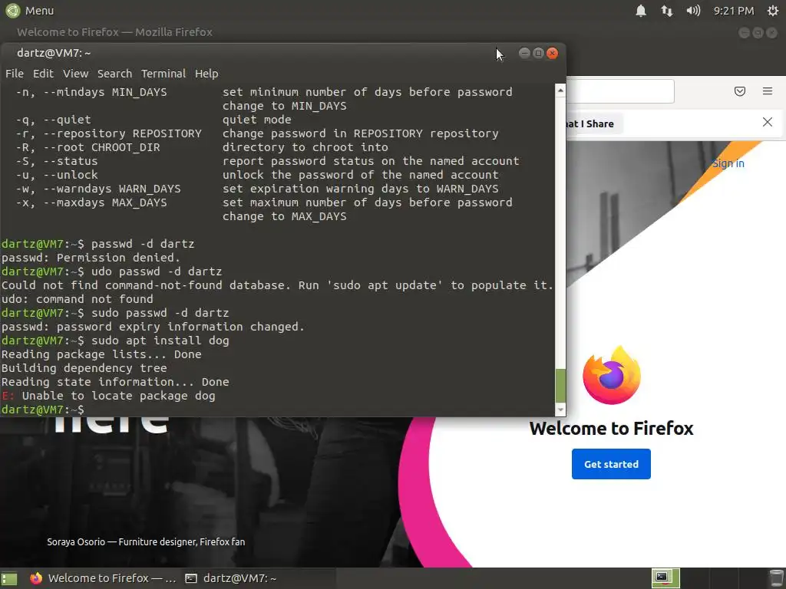
Task: Click the 'Welcome to Firefox — Mozilla Firefox' title bar
Action: click(x=115, y=32)
